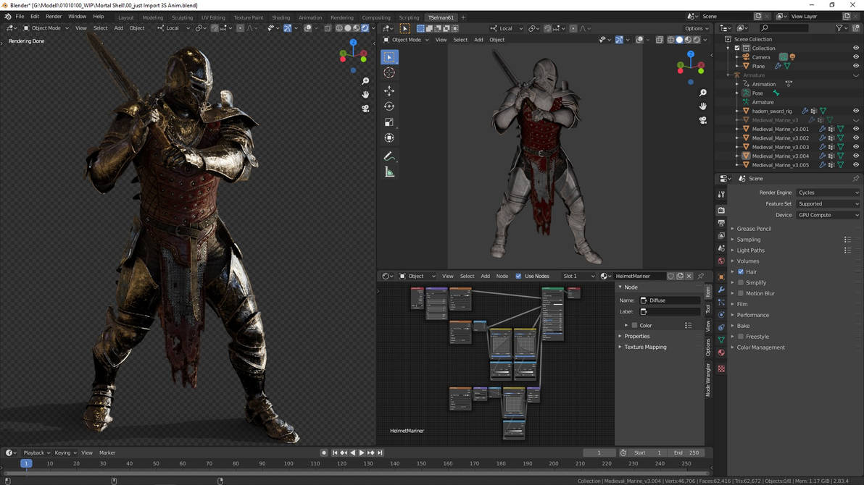Expand the Color Management panel
The height and width of the screenshot is (485, 864).
click(x=760, y=347)
